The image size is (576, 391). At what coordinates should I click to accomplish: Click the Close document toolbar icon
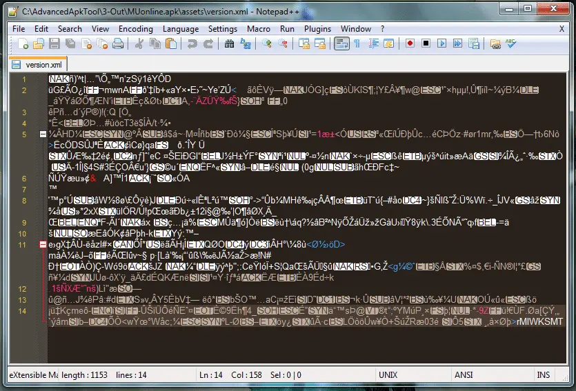(87, 44)
